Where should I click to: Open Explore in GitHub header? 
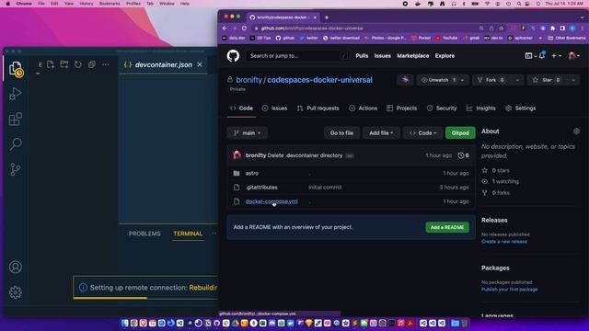(x=445, y=56)
